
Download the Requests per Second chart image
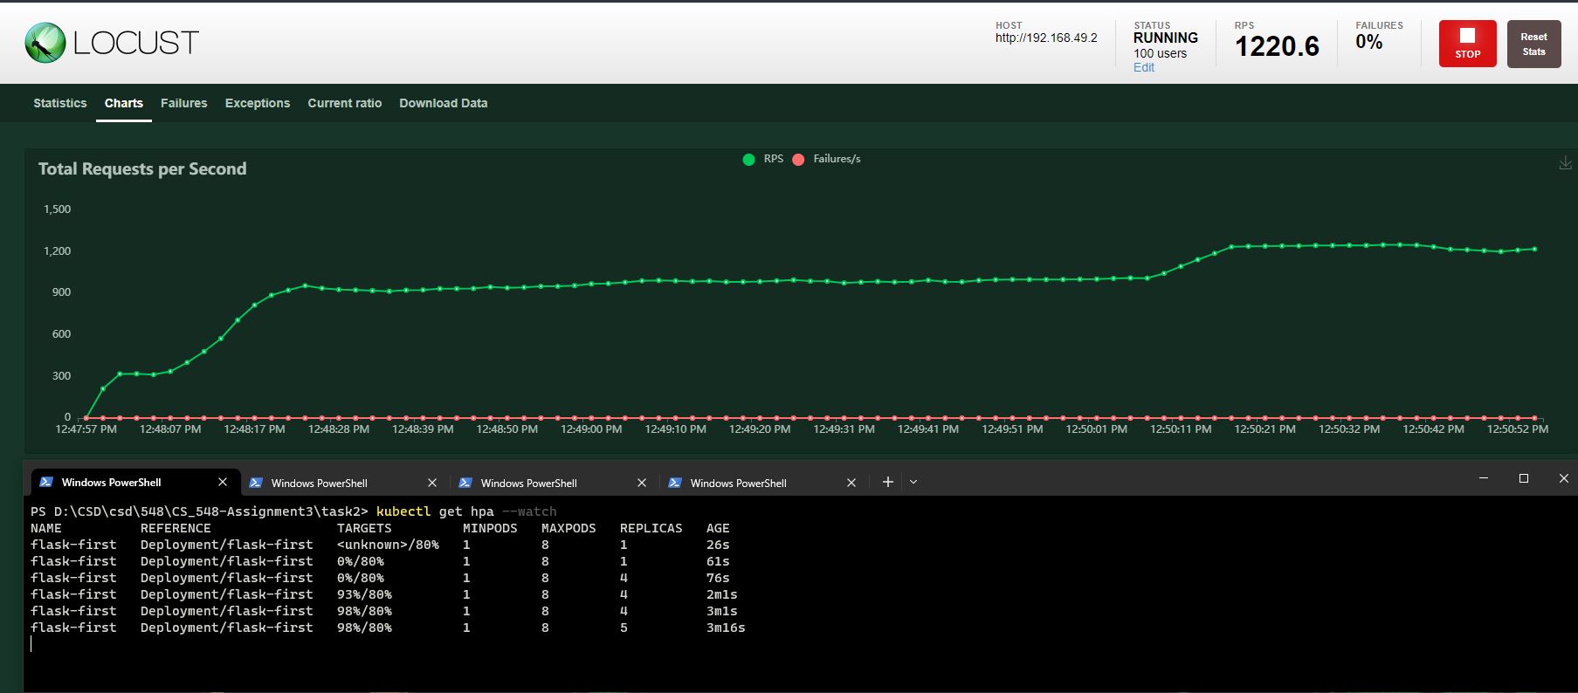click(1565, 163)
